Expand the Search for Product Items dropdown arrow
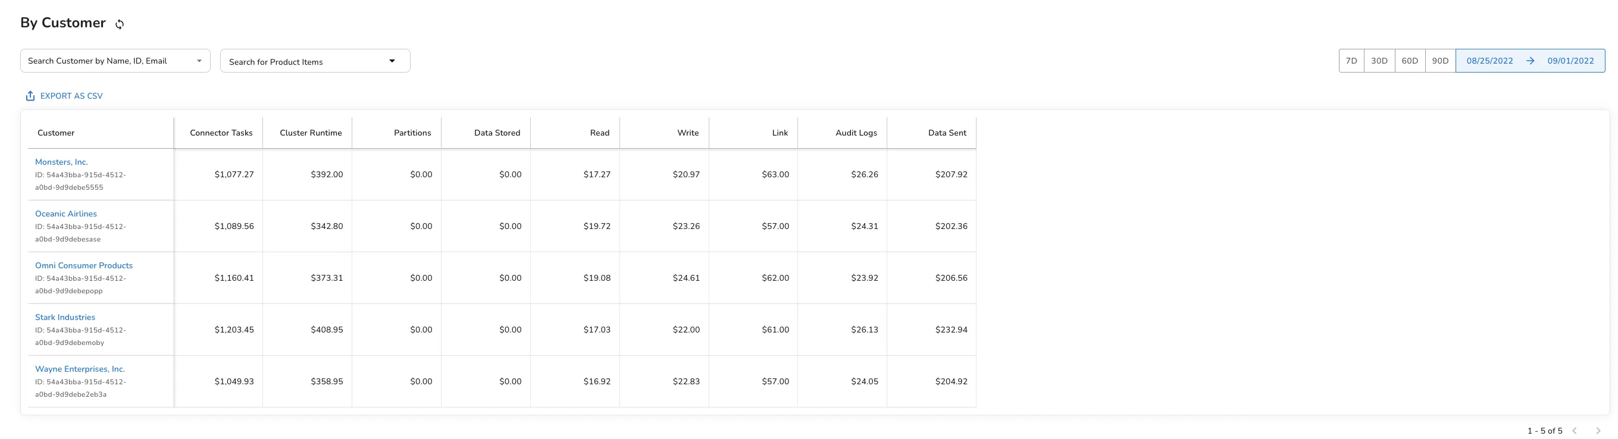The height and width of the screenshot is (439, 1618). (x=392, y=61)
